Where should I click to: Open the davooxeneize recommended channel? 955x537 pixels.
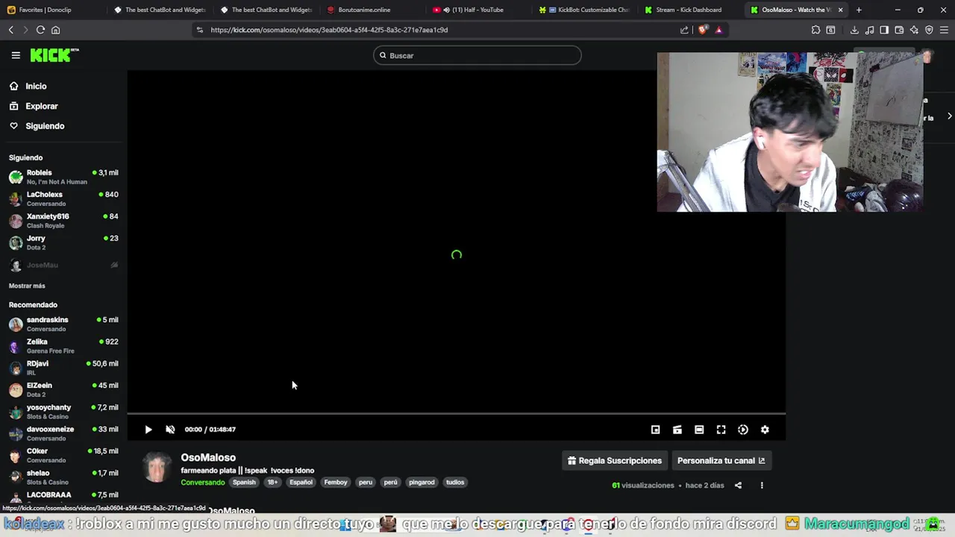(63, 433)
